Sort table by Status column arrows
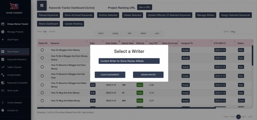The height and width of the screenshot is (120, 257). (x=252, y=41)
